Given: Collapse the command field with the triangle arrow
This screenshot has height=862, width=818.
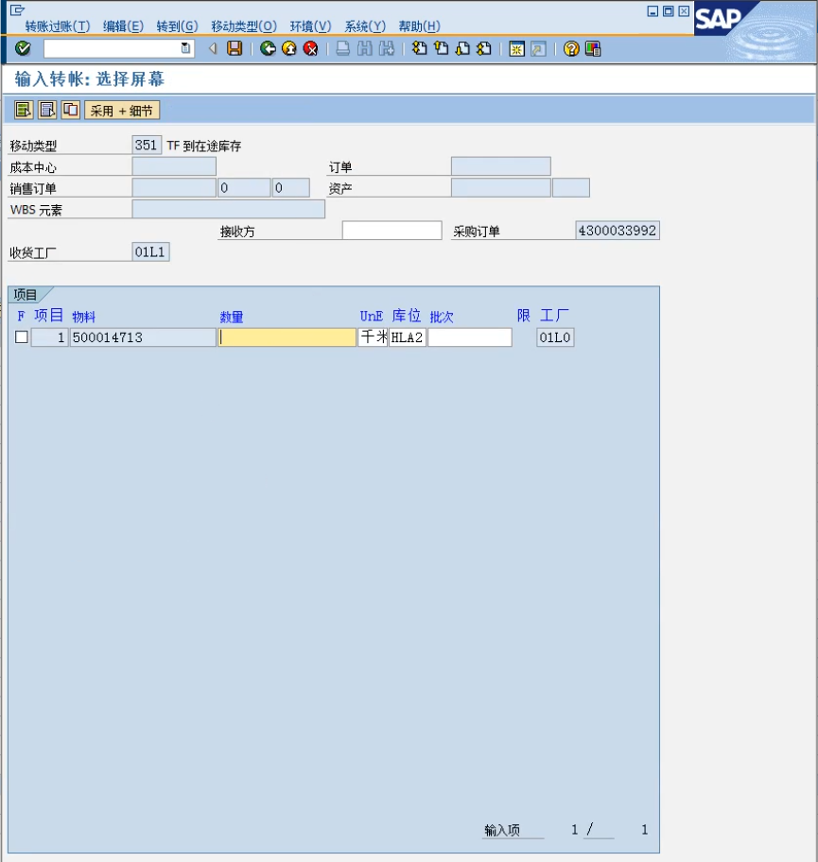Looking at the screenshot, I should click(213, 48).
